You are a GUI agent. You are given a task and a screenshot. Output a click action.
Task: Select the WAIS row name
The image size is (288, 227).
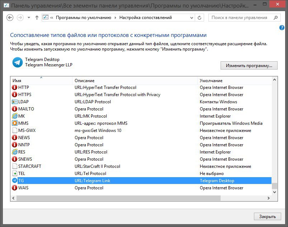23,188
